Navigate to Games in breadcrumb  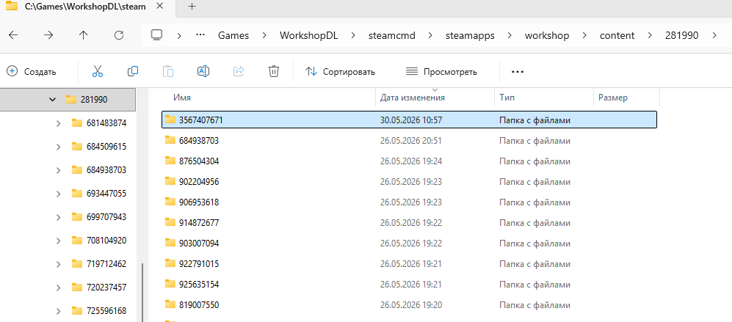point(233,35)
